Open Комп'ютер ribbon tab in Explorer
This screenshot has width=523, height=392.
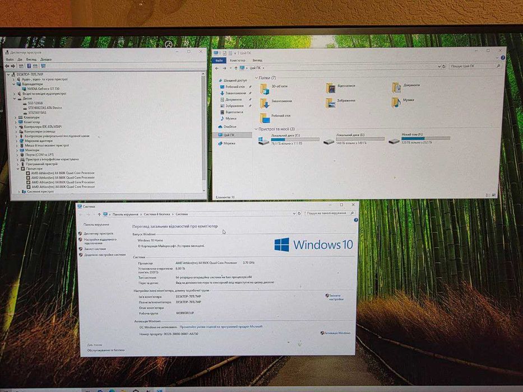[238, 60]
